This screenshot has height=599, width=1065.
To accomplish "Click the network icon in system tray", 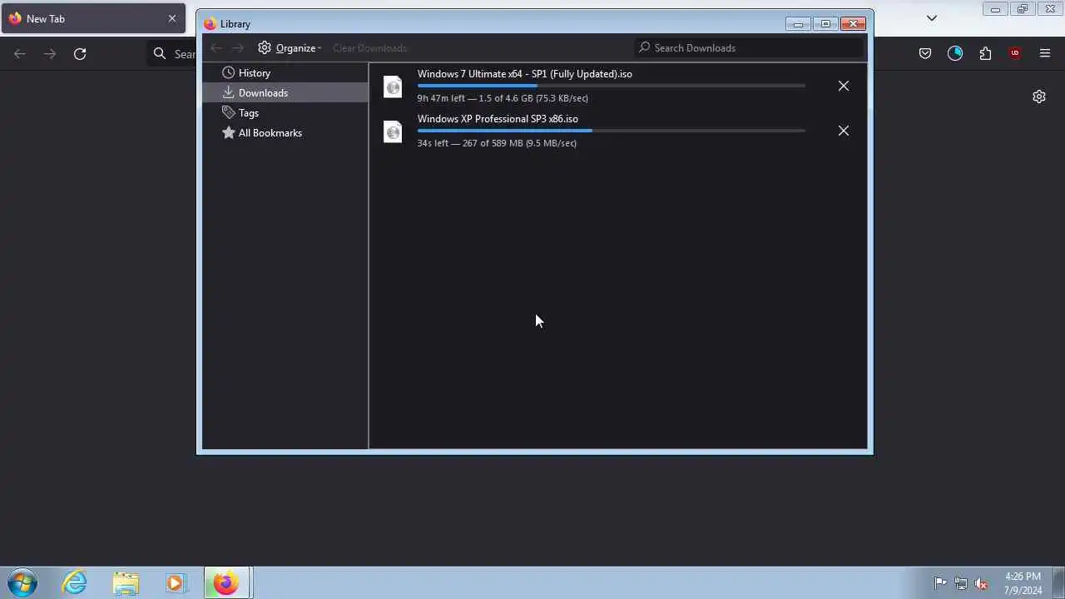I will [x=961, y=583].
